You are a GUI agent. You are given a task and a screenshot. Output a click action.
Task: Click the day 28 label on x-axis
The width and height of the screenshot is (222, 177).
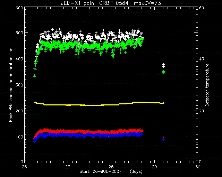[x=111, y=167]
